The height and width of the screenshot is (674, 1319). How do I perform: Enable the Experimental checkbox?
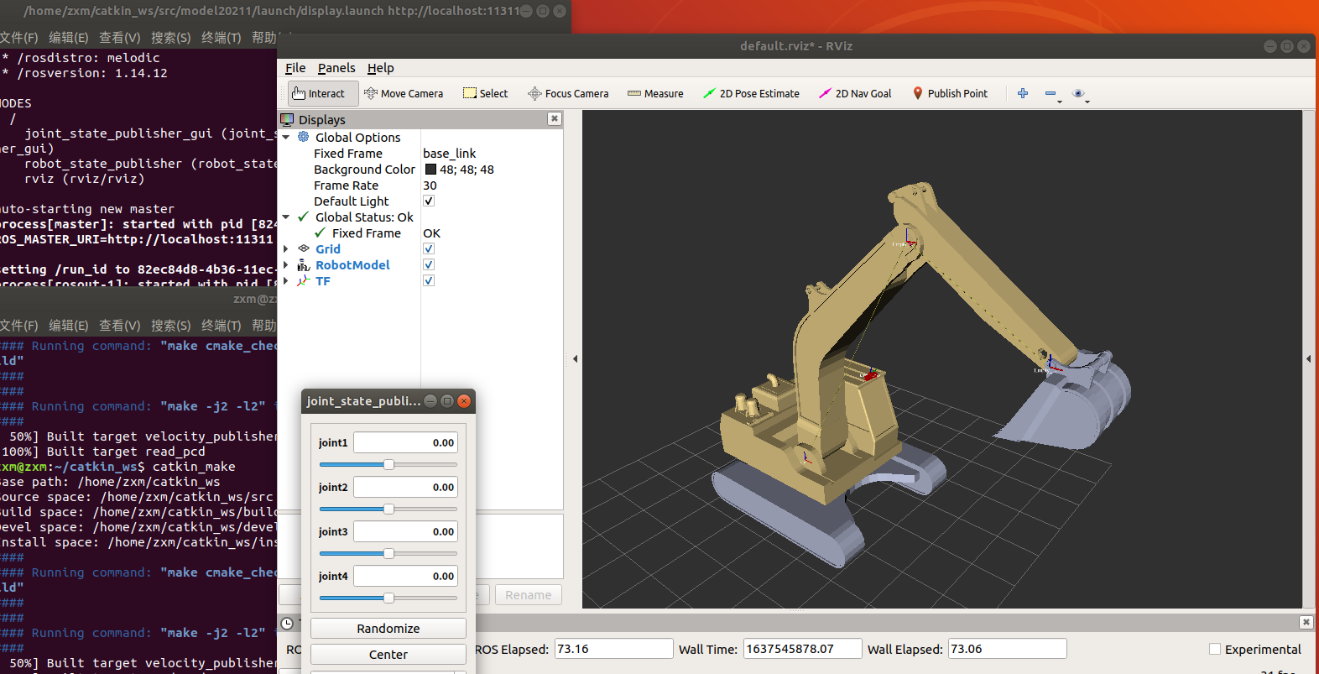click(1215, 649)
